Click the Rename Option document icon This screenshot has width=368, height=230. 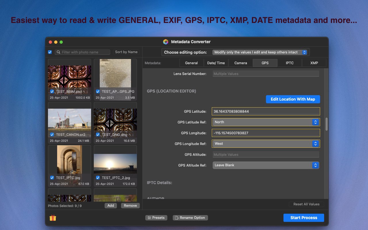coord(177,218)
